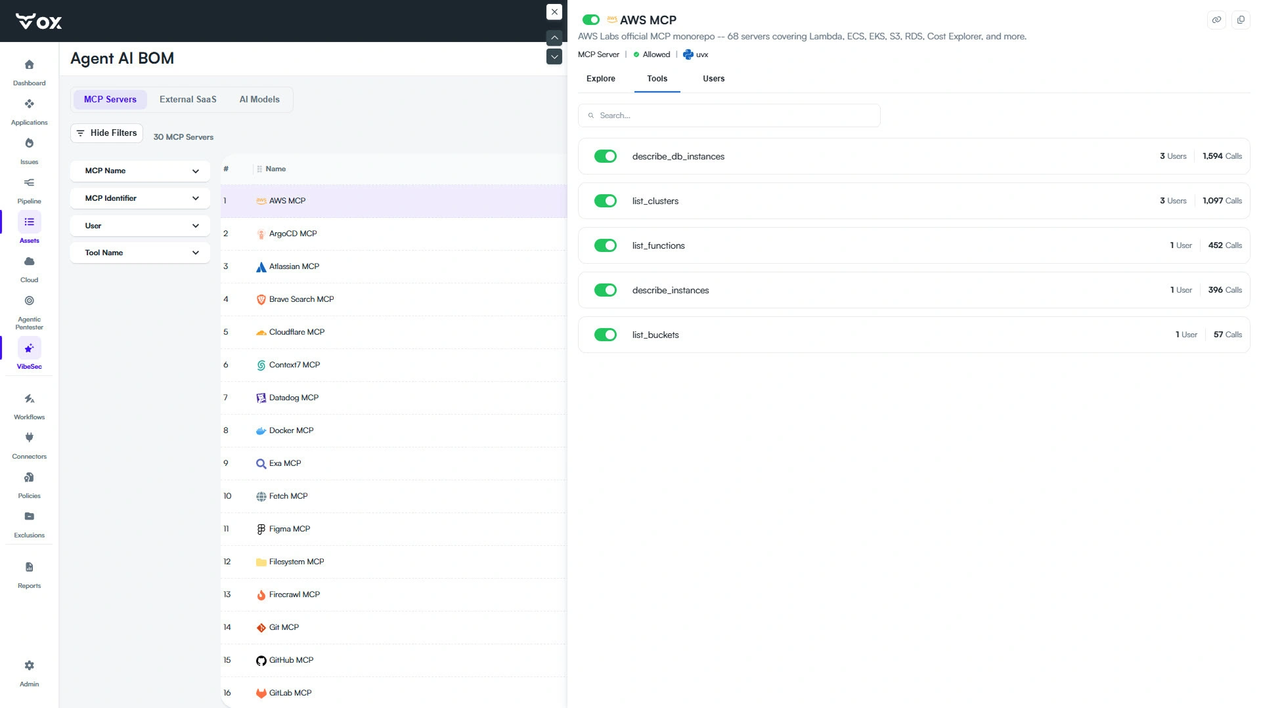
Task: Go to previous item with up chevron
Action: [554, 37]
